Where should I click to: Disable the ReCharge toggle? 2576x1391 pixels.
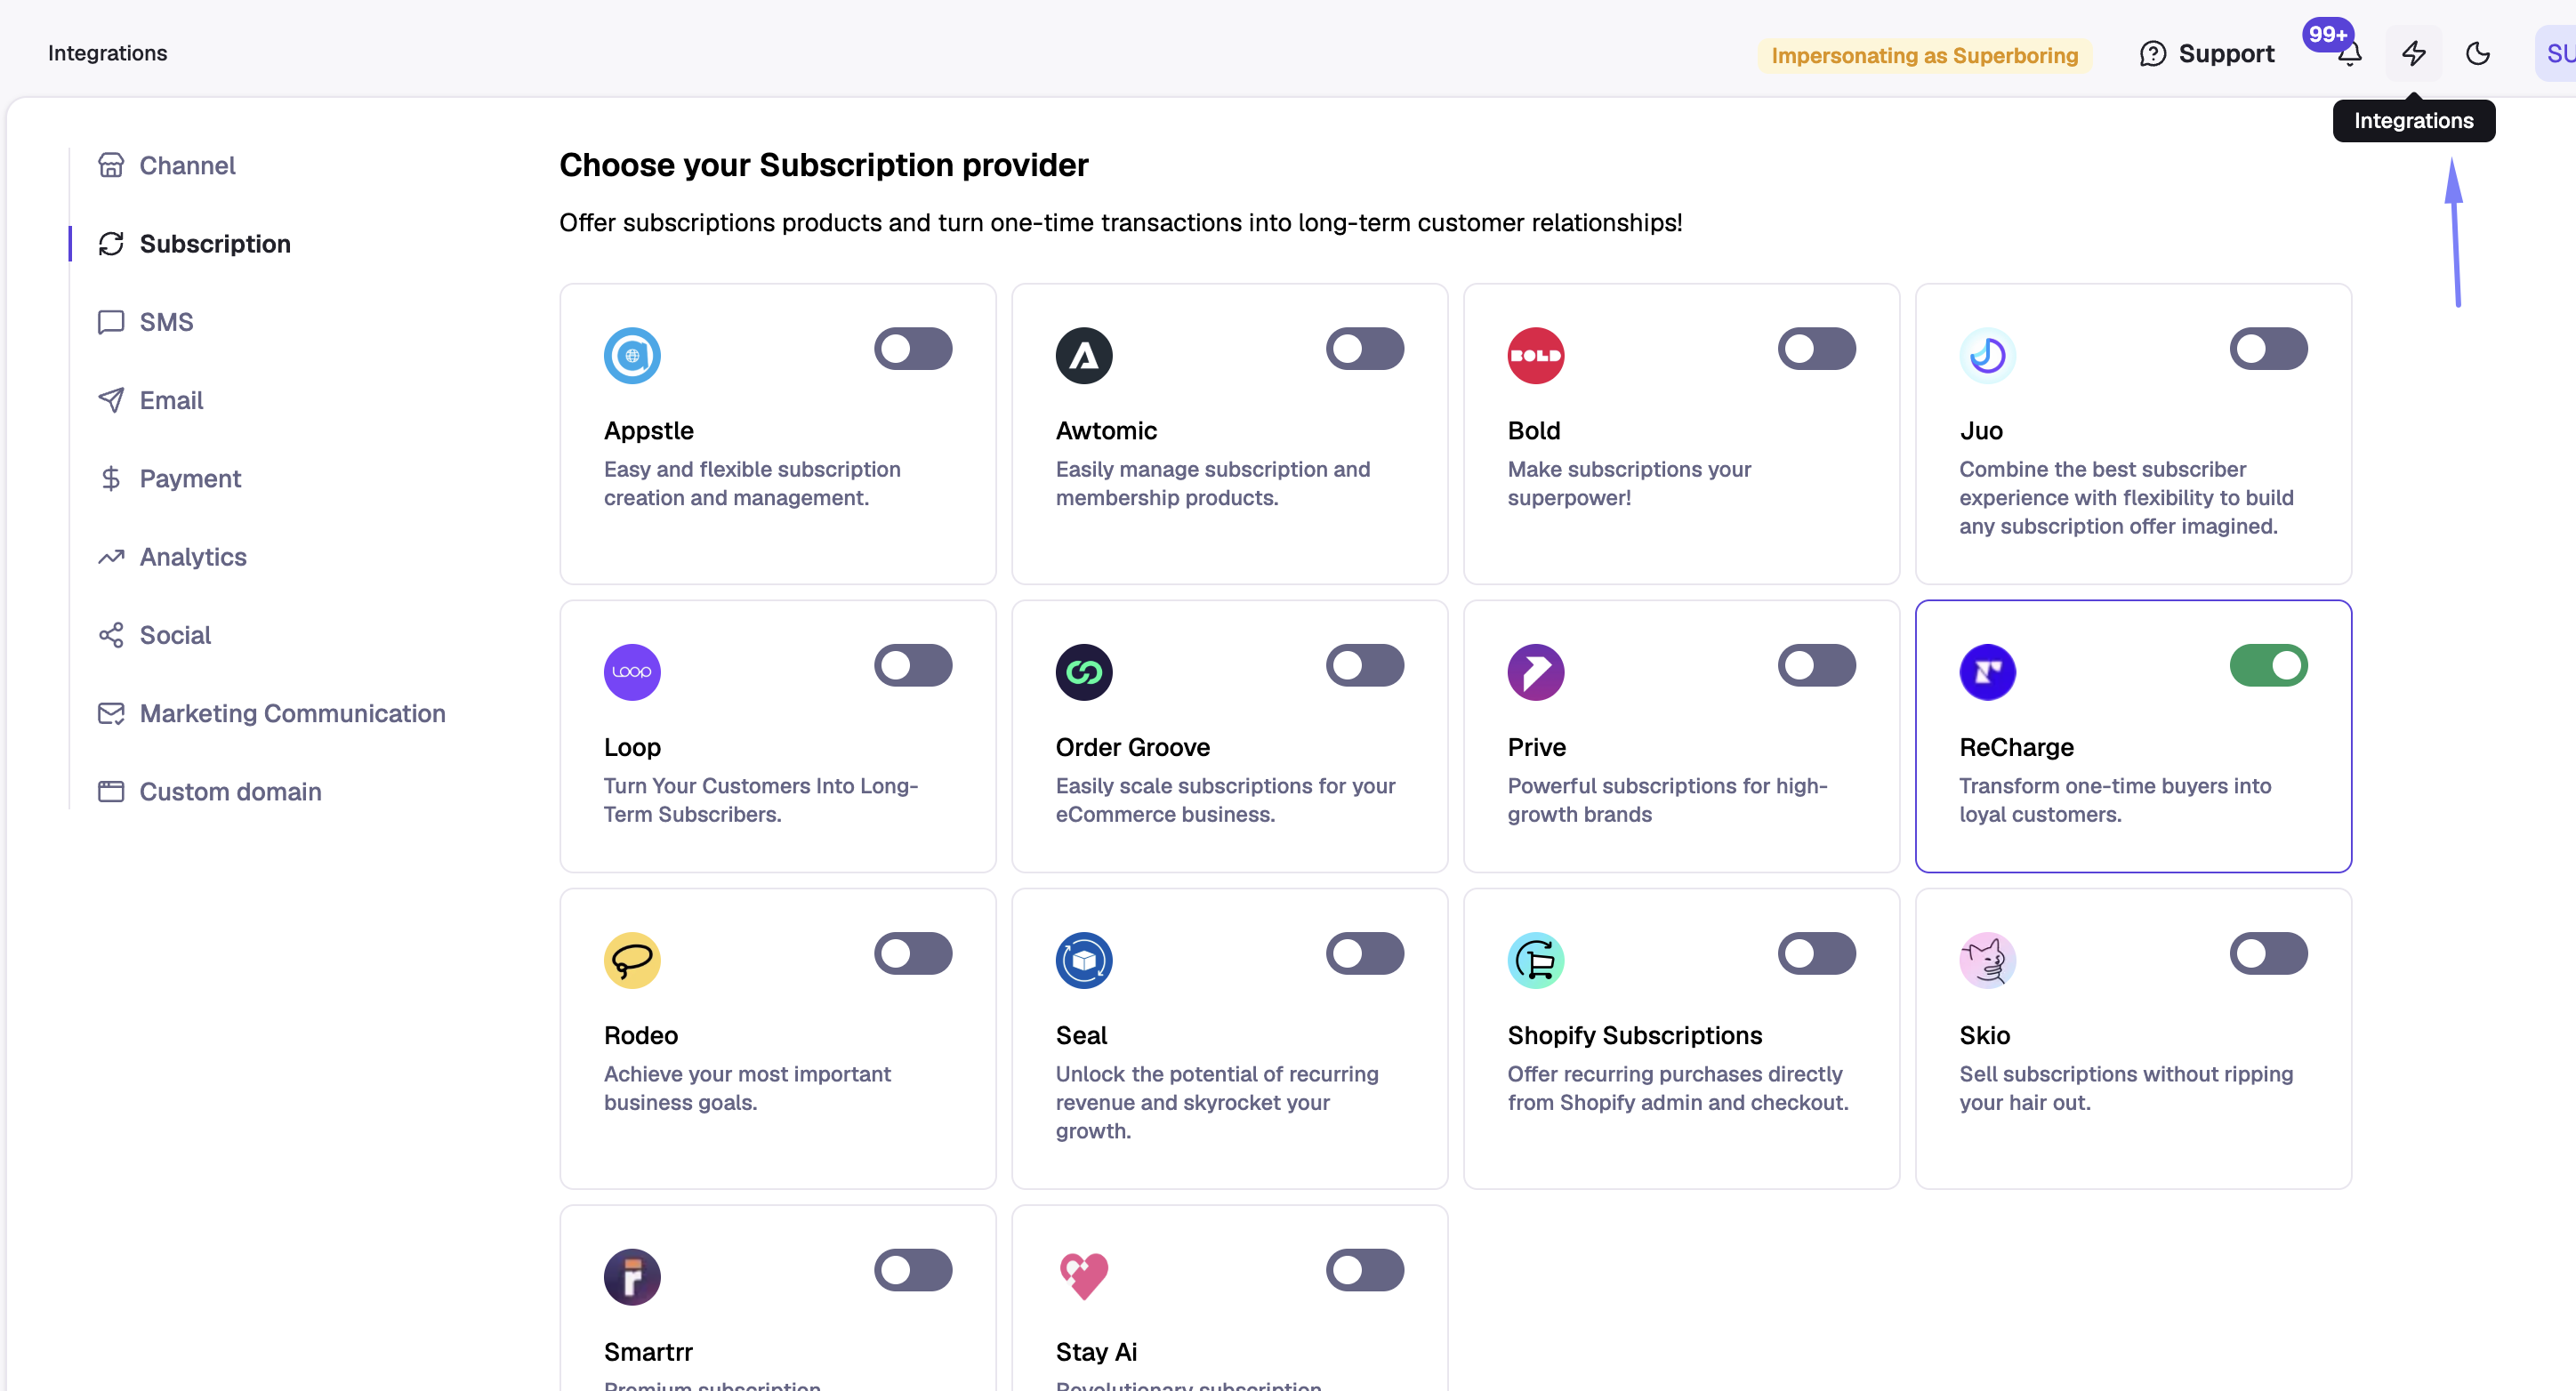point(2268,665)
